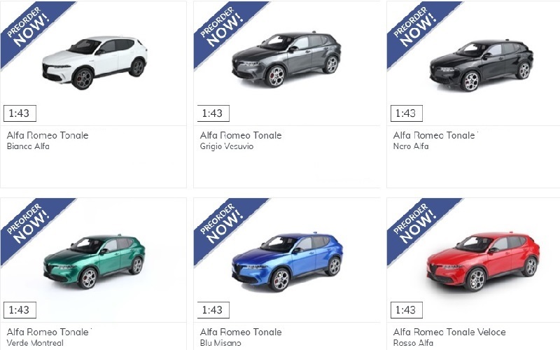Image resolution: width=560 pixels, height=350 pixels.
Task: Click the 1:43 scale badge on grey Tonale
Action: [213, 113]
